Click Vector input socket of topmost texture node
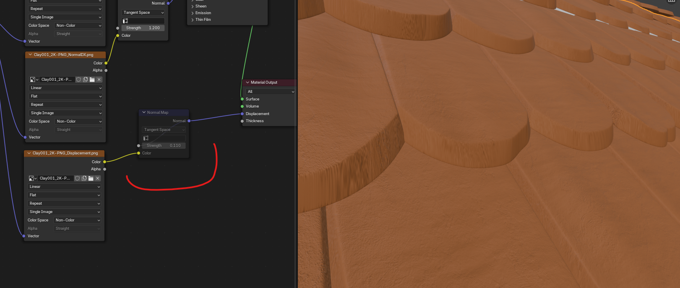 click(25, 41)
